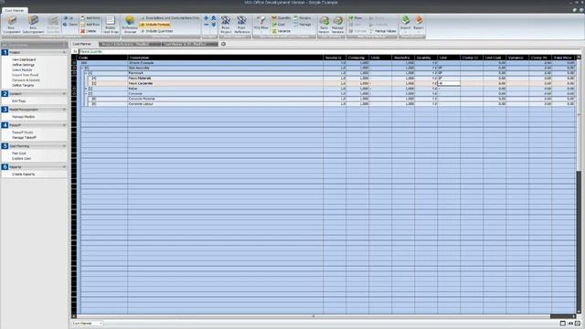Click the collapse-all double down arrows icon
The image size is (585, 329).
click(213, 25)
